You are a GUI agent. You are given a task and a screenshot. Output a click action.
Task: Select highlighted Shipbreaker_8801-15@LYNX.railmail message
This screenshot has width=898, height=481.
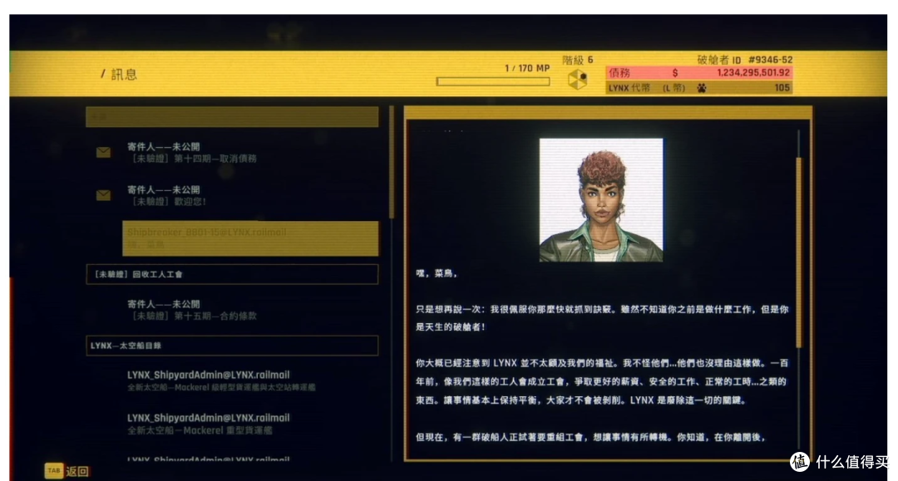[x=250, y=238]
